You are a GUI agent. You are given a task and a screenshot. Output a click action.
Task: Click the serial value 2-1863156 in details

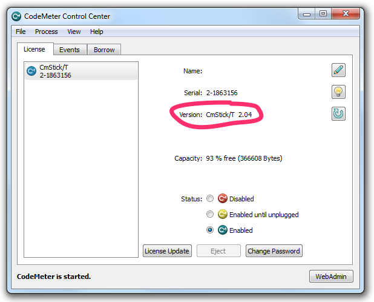[222, 93]
